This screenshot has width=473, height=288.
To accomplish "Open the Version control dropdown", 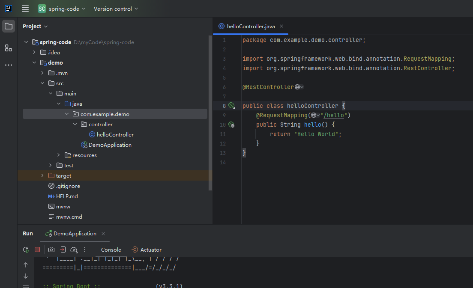I will (116, 9).
